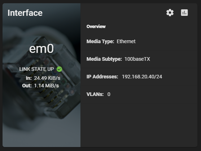Click the Out: label text
The width and height of the screenshot is (201, 151).
point(27,86)
